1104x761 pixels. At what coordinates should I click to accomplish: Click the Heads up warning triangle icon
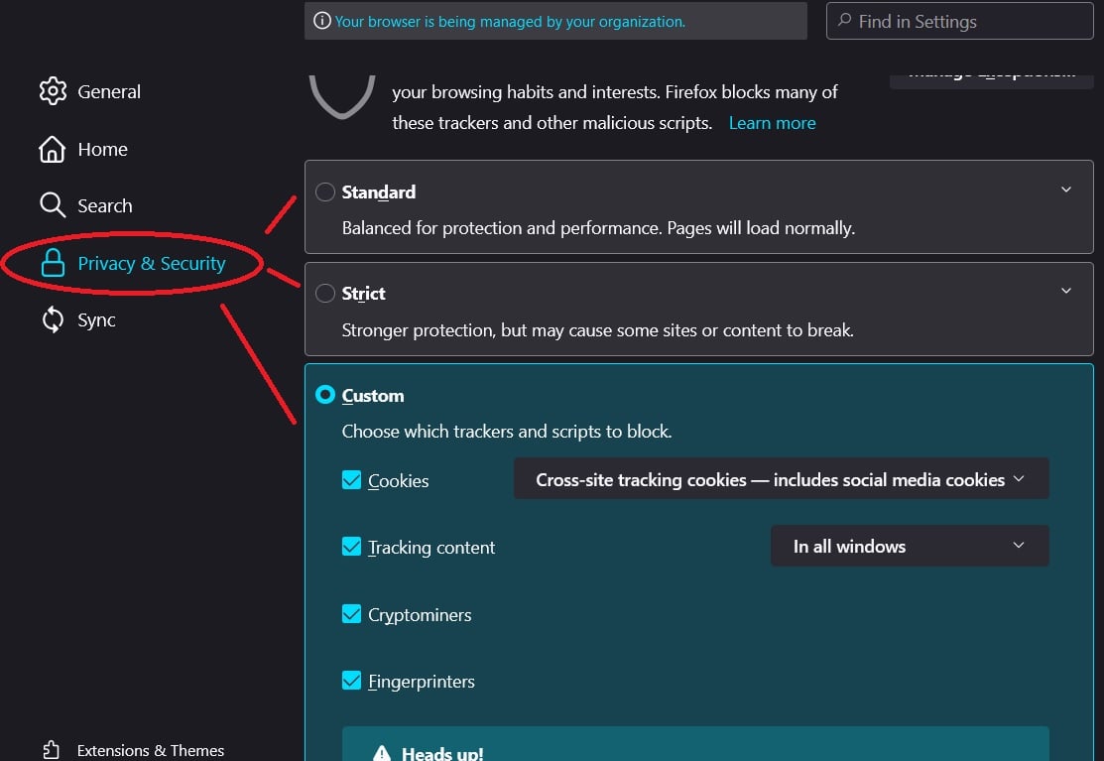click(382, 753)
